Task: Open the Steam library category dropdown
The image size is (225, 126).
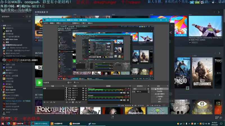Action: pyautogui.click(x=13, y=17)
